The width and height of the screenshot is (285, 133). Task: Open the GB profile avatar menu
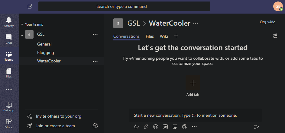tap(278, 6)
